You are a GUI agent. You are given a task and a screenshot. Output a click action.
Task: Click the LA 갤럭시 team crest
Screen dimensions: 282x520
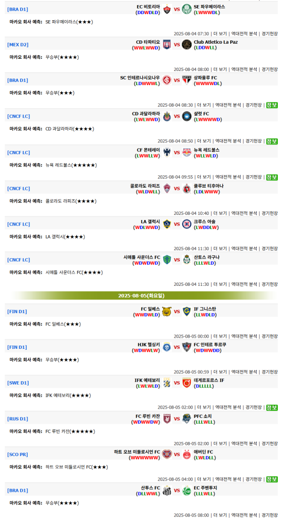[x=167, y=224]
